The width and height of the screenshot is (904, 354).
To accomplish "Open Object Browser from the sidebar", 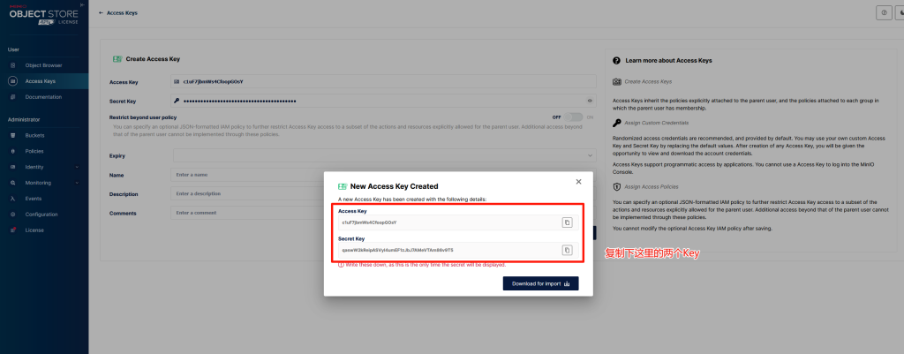I will [x=43, y=65].
